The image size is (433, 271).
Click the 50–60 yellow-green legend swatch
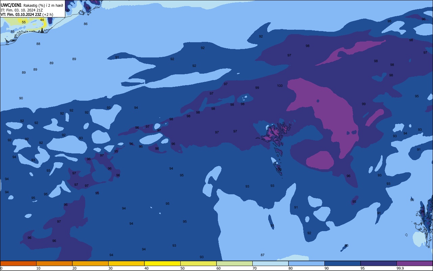[198, 263]
